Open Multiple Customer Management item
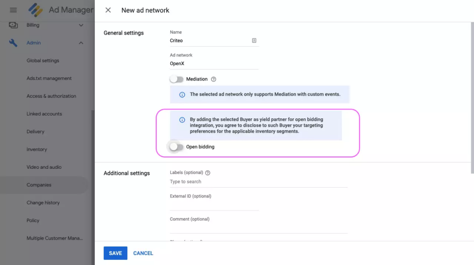Image resolution: width=474 pixels, height=265 pixels. (55, 238)
